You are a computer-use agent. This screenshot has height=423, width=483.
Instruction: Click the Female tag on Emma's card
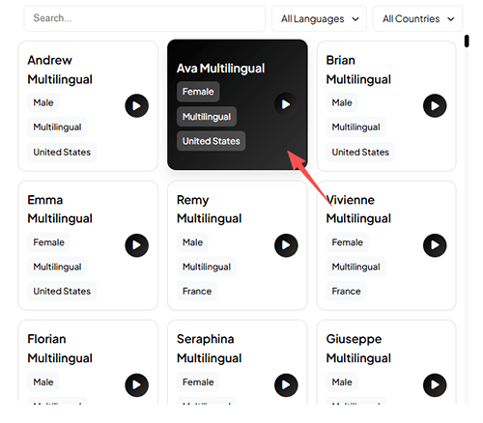tap(48, 242)
